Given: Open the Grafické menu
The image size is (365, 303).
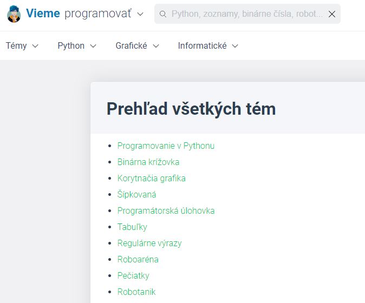Looking at the screenshot, I should point(137,45).
